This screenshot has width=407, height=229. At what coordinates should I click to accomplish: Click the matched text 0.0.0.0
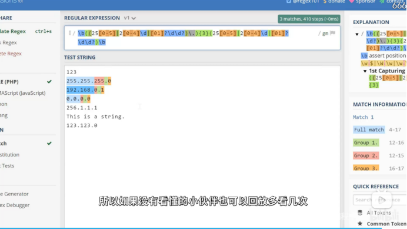[x=78, y=99]
